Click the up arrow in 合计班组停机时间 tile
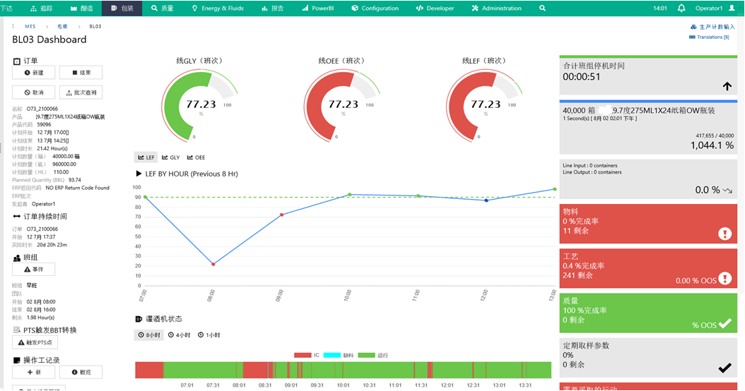This screenshot has width=745, height=391. [x=727, y=86]
